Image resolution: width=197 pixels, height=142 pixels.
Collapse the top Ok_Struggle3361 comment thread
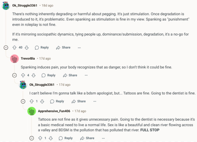(x=6, y=48)
